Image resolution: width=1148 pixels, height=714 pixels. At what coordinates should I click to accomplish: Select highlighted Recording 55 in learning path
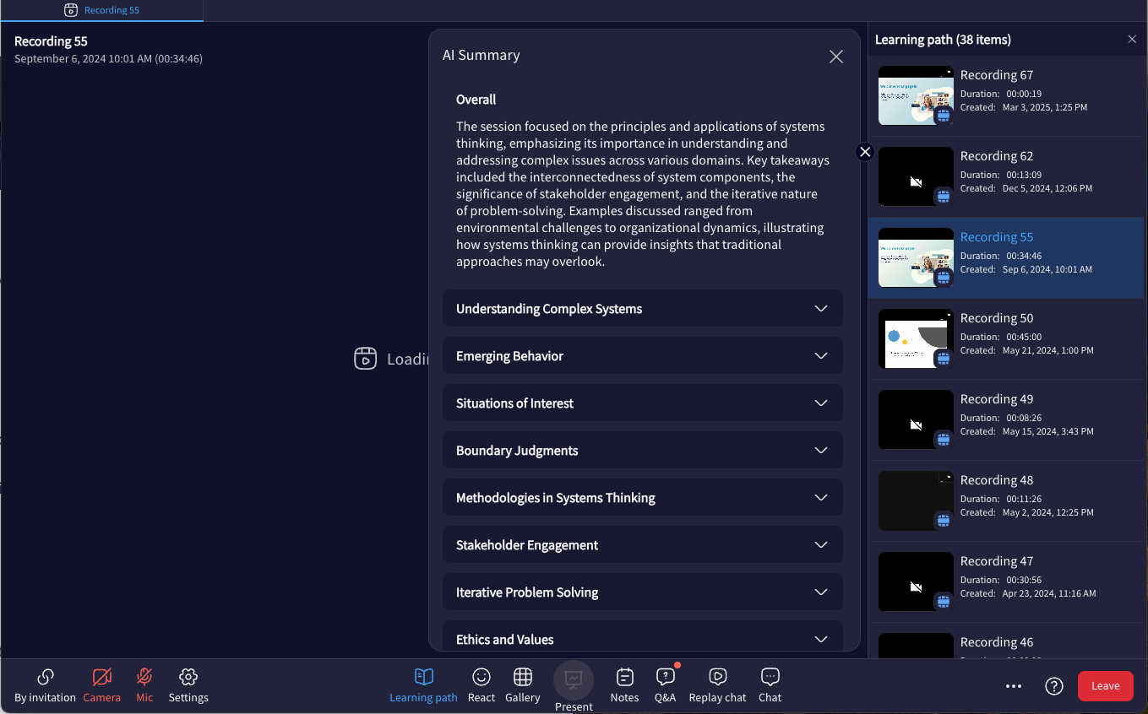tap(1006, 257)
